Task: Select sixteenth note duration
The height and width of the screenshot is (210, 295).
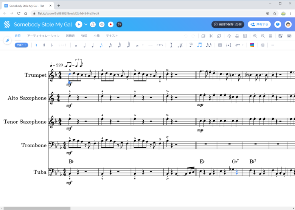Action: pyautogui.click(x=110, y=45)
